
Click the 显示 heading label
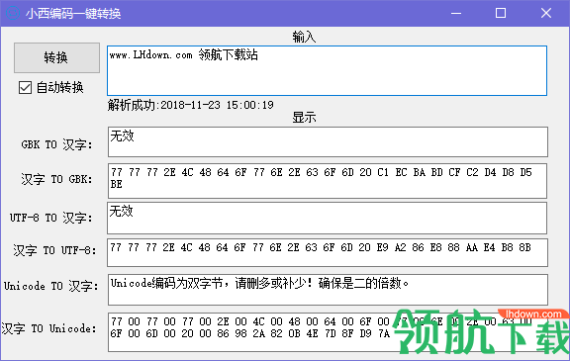[x=304, y=118]
